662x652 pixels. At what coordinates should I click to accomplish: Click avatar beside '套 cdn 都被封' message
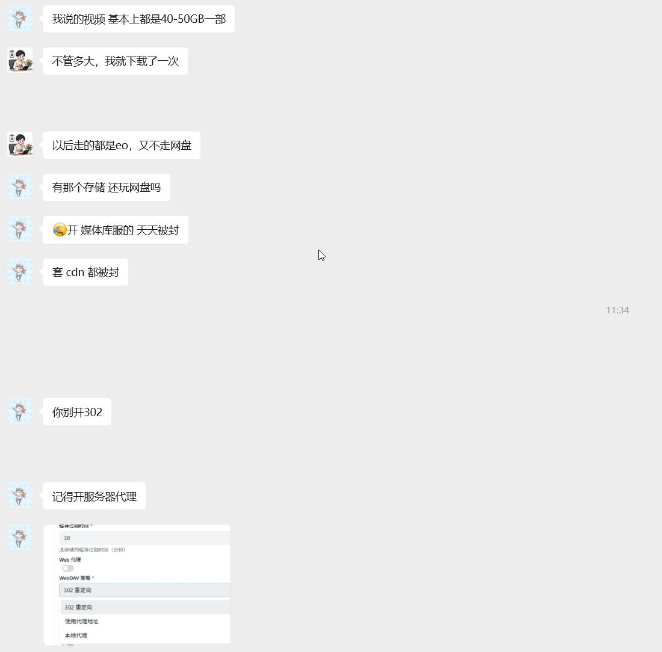click(x=20, y=271)
